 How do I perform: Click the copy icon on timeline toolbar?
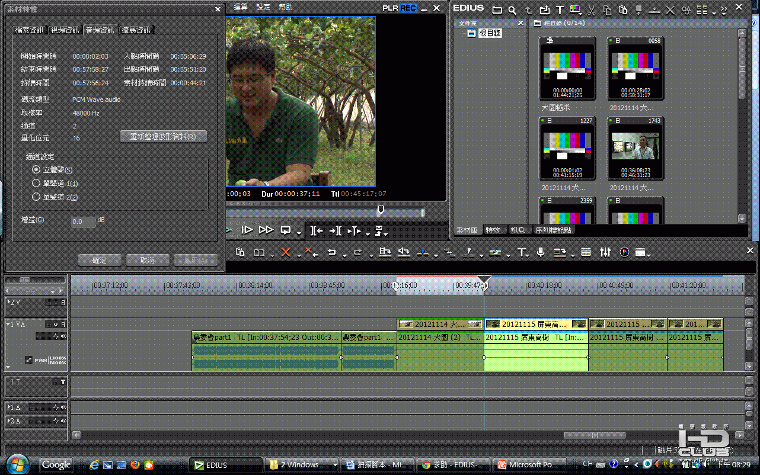[240, 252]
